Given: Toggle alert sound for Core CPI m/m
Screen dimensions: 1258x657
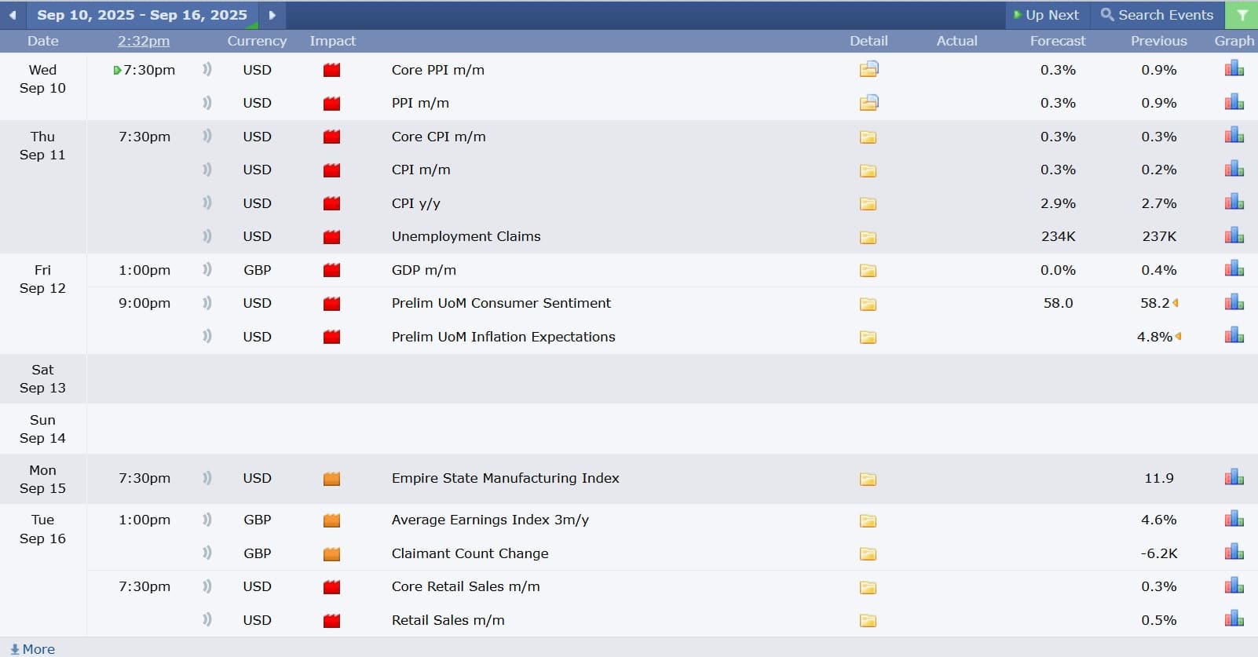Looking at the screenshot, I should click(207, 136).
